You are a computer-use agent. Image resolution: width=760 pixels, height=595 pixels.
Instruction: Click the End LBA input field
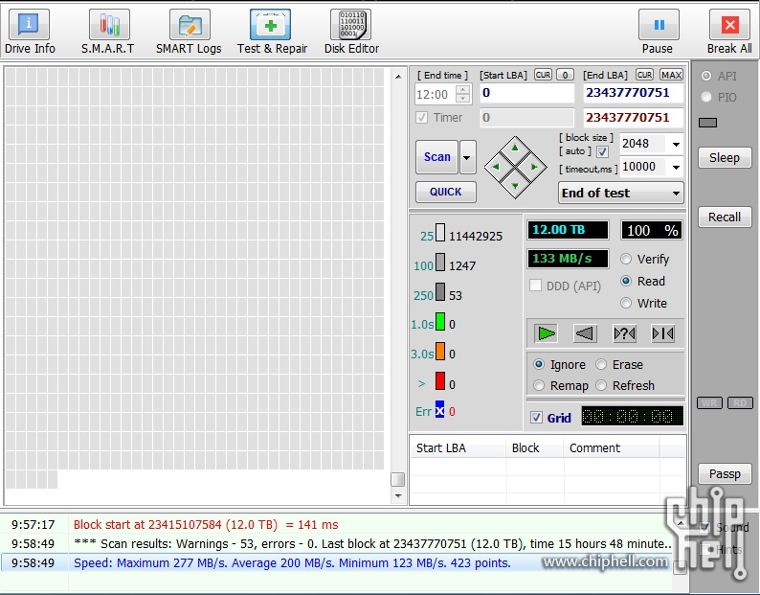pyautogui.click(x=634, y=93)
